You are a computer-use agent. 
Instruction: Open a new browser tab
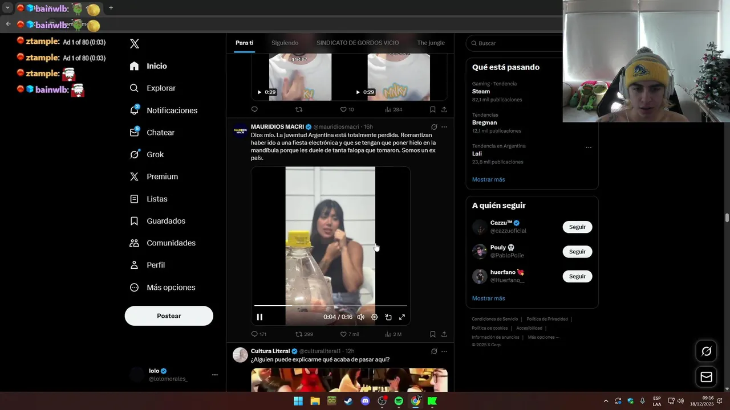[111, 8]
